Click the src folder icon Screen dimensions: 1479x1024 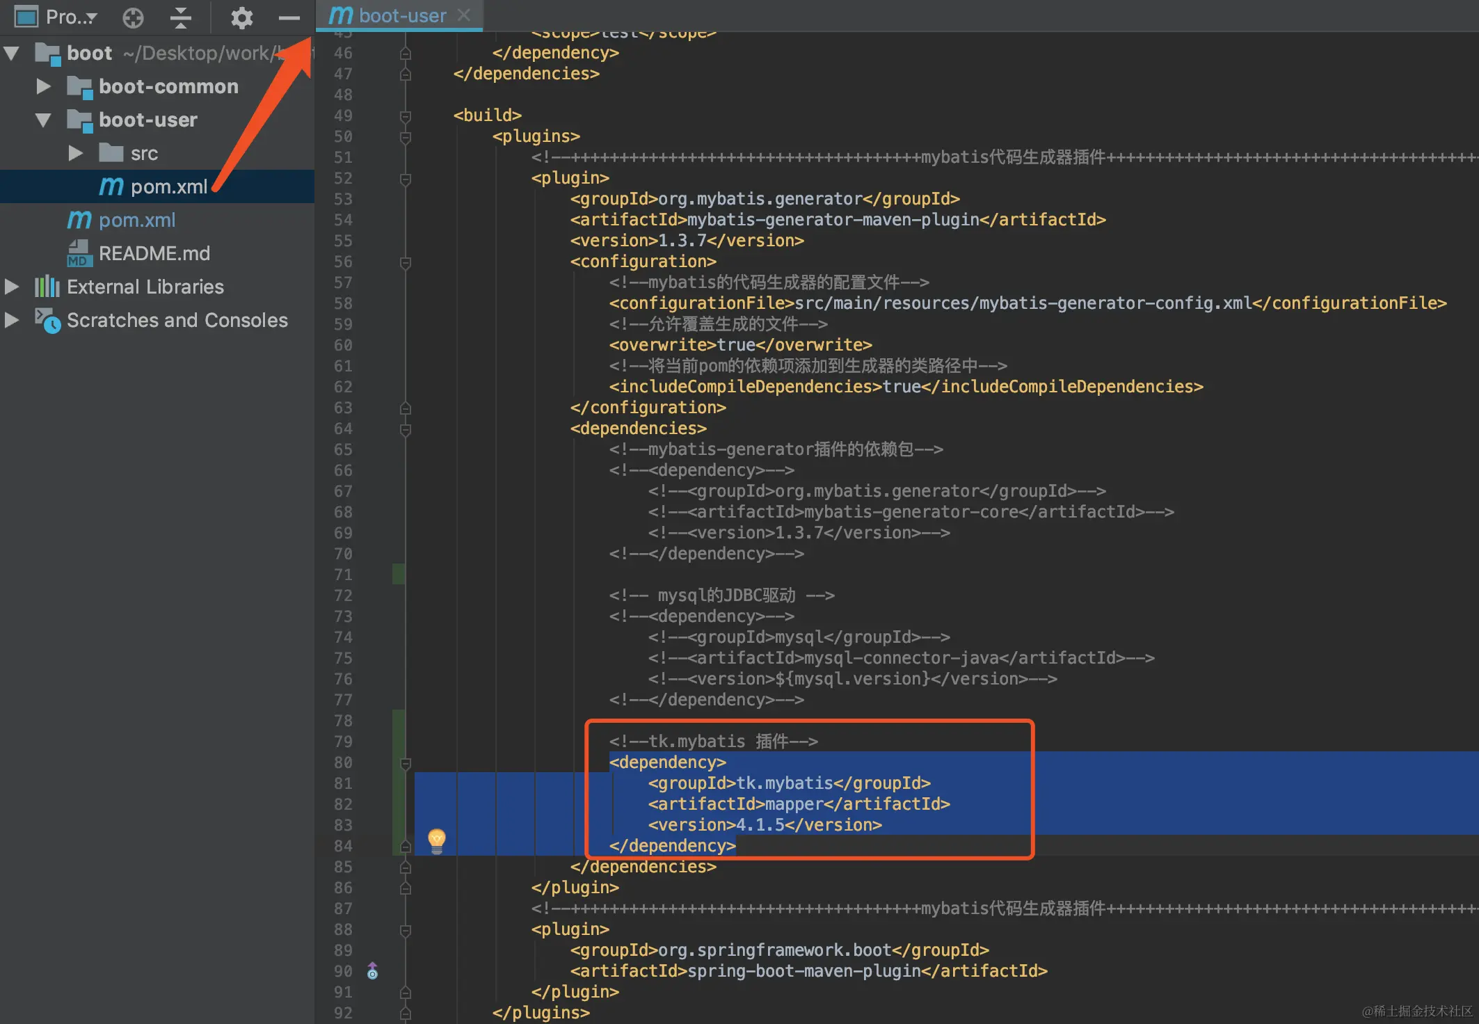[111, 152]
